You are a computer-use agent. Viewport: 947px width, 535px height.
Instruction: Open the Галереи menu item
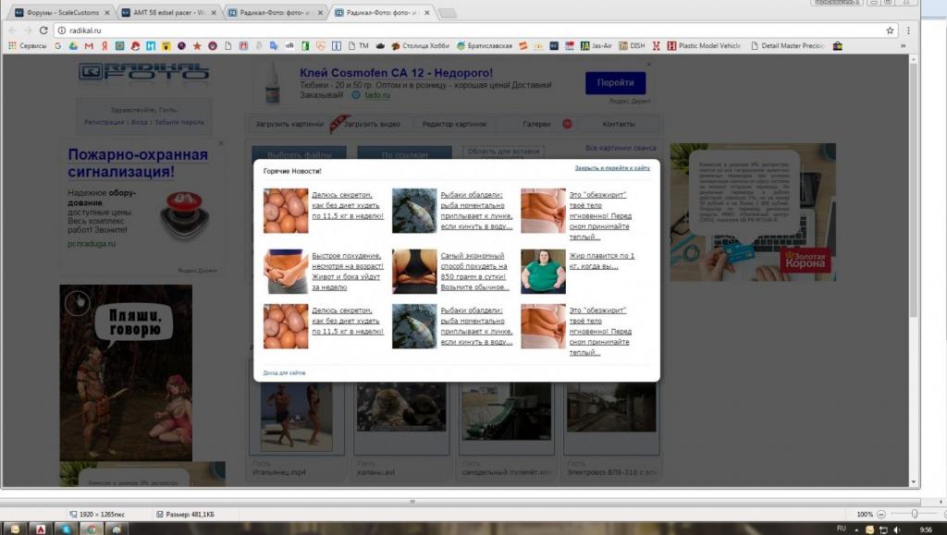(x=537, y=124)
